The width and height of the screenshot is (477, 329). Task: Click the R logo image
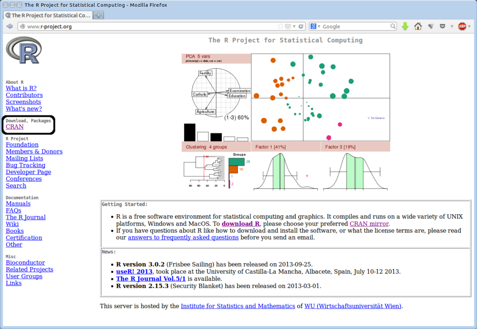coord(24,50)
